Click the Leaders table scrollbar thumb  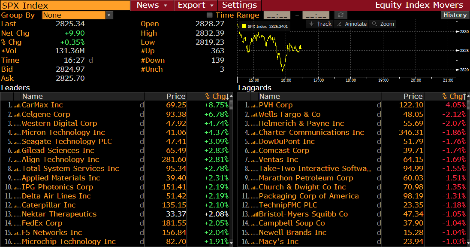point(231,105)
